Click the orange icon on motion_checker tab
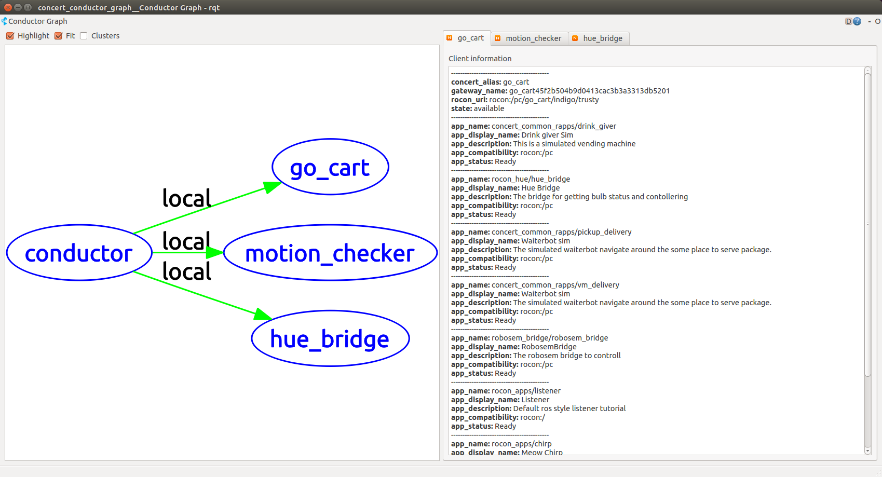This screenshot has width=882, height=477. [x=498, y=38]
